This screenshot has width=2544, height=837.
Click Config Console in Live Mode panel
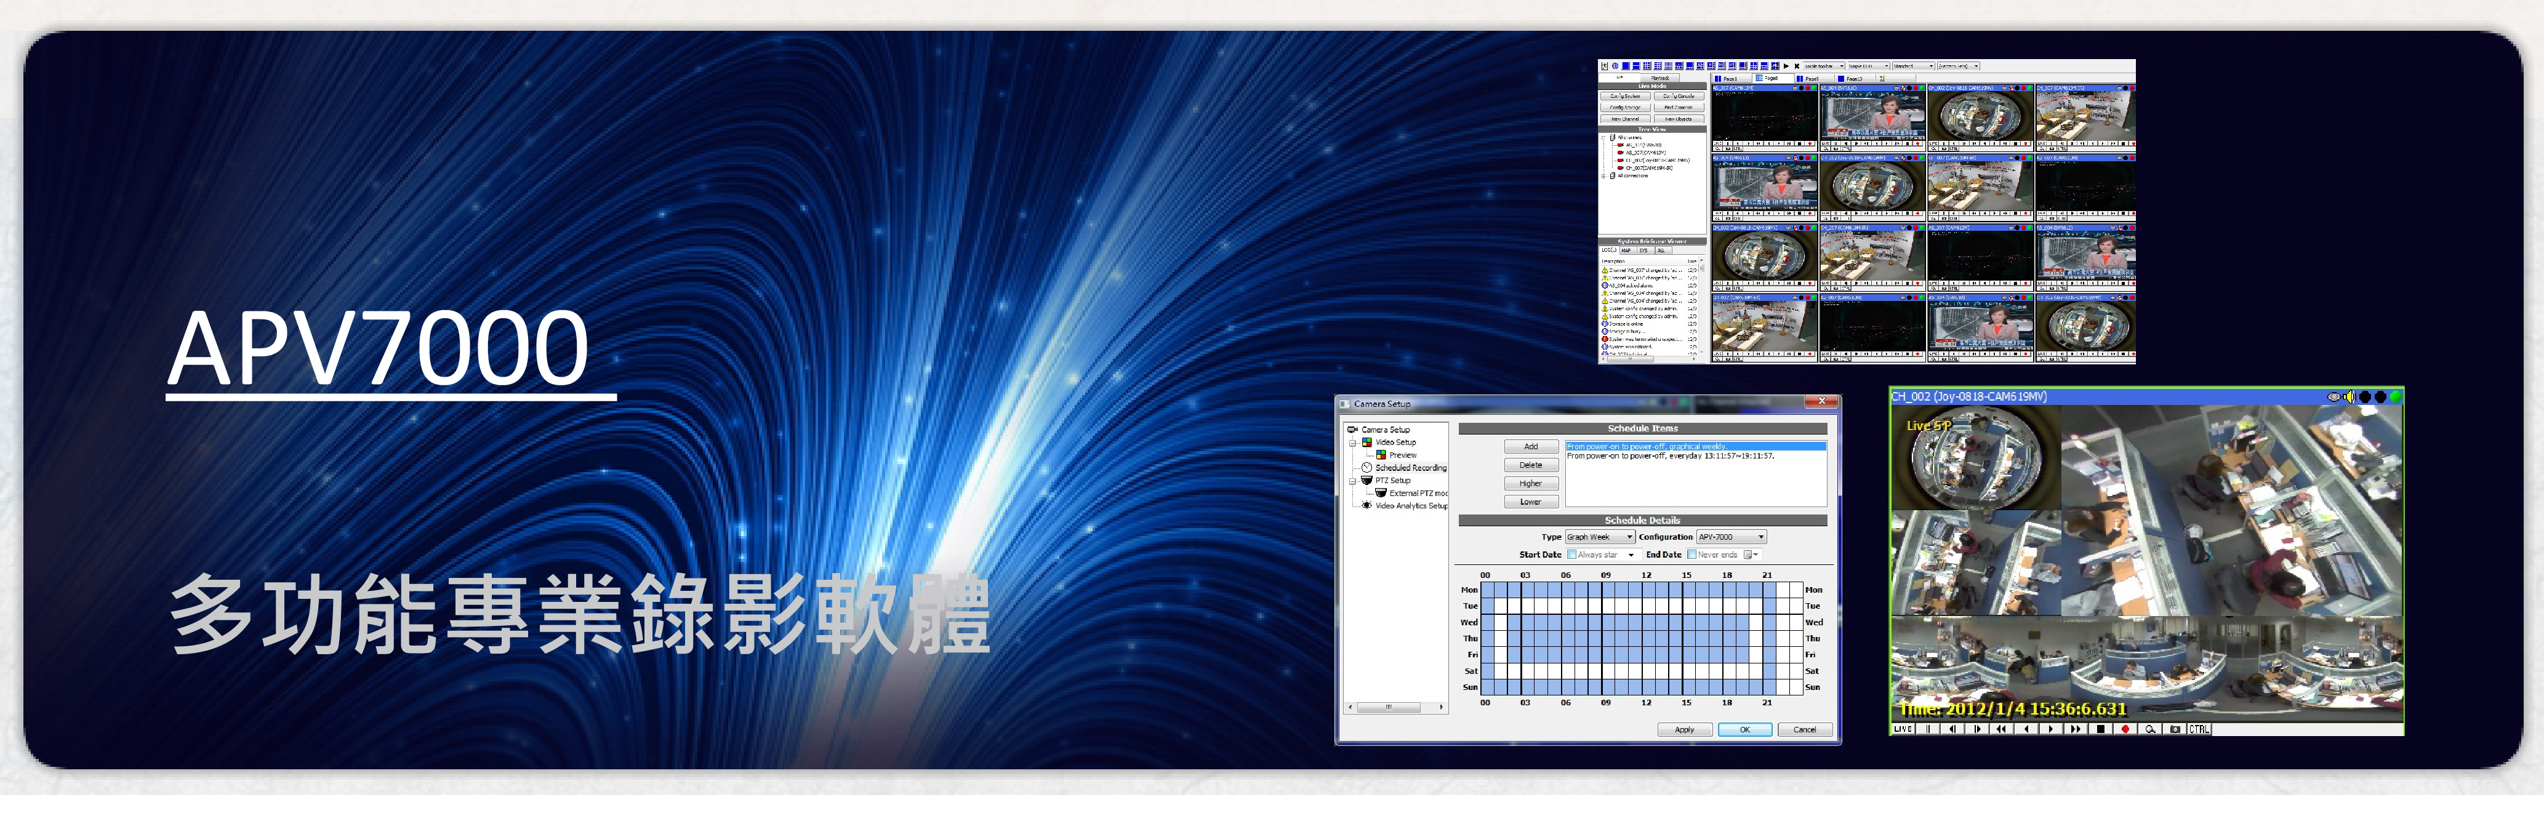(x=1679, y=97)
